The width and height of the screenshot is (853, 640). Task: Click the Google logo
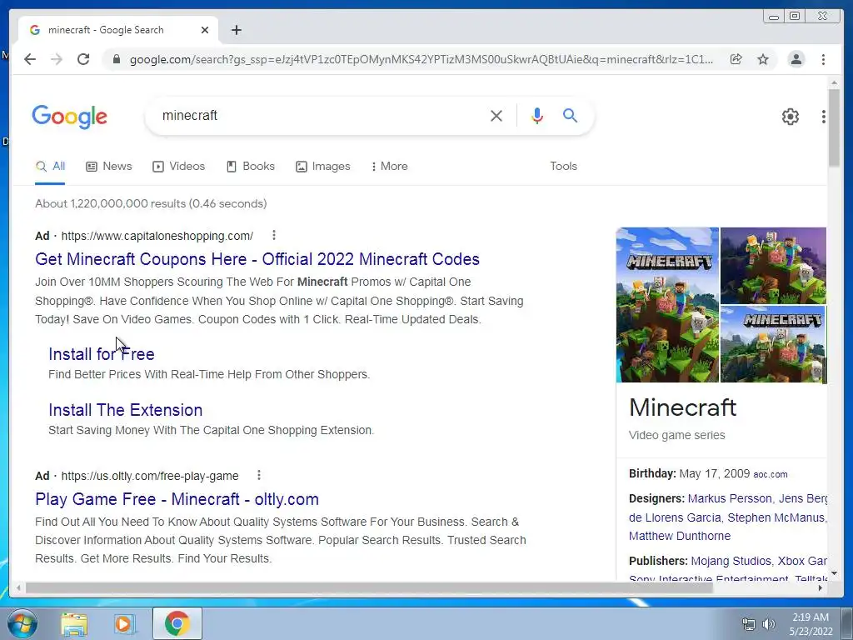pos(70,117)
